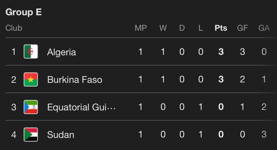Select the truncated Equatorial Guinea name
Image resolution: width=277 pixels, height=150 pixels.
(81, 107)
